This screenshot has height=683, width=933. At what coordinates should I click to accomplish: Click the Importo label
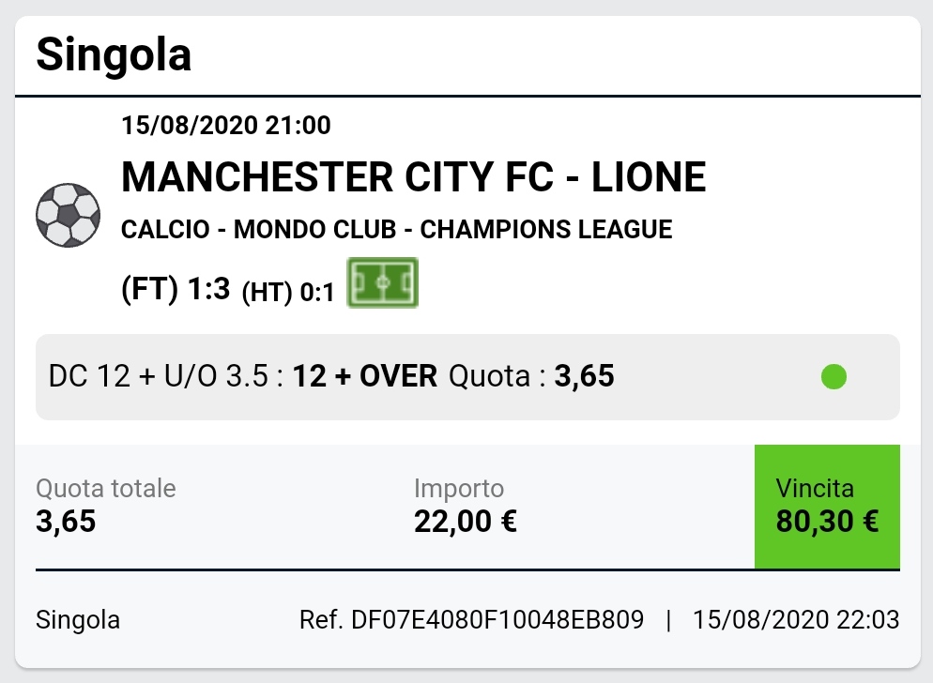tap(459, 489)
